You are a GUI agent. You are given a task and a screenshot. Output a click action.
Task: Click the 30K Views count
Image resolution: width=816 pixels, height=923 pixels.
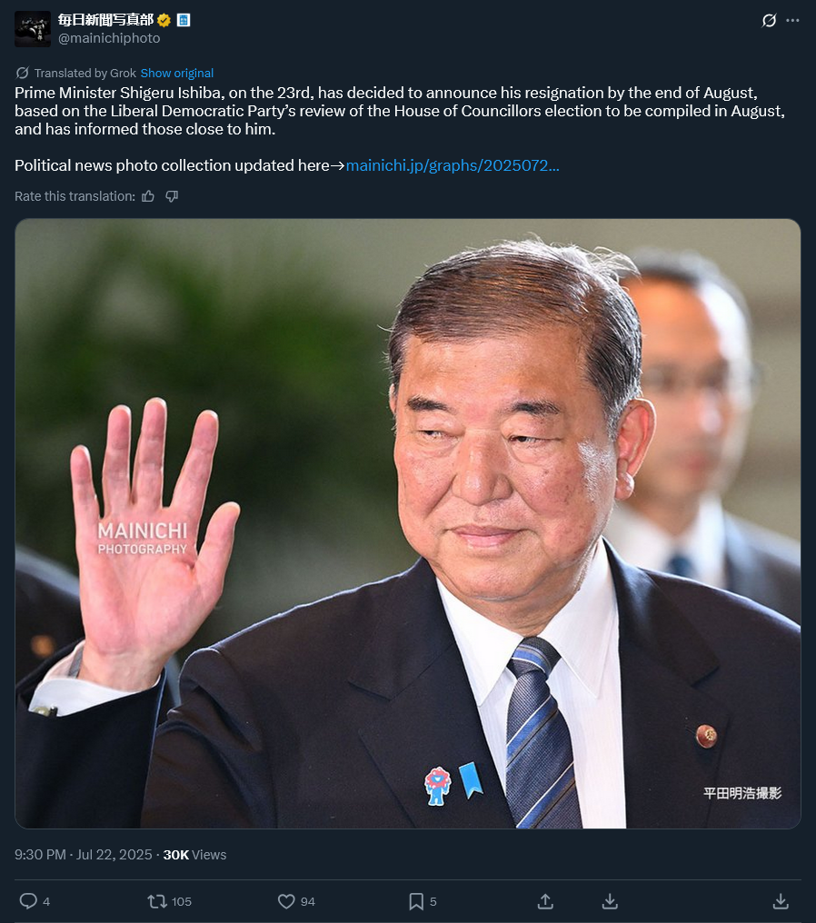click(x=194, y=855)
